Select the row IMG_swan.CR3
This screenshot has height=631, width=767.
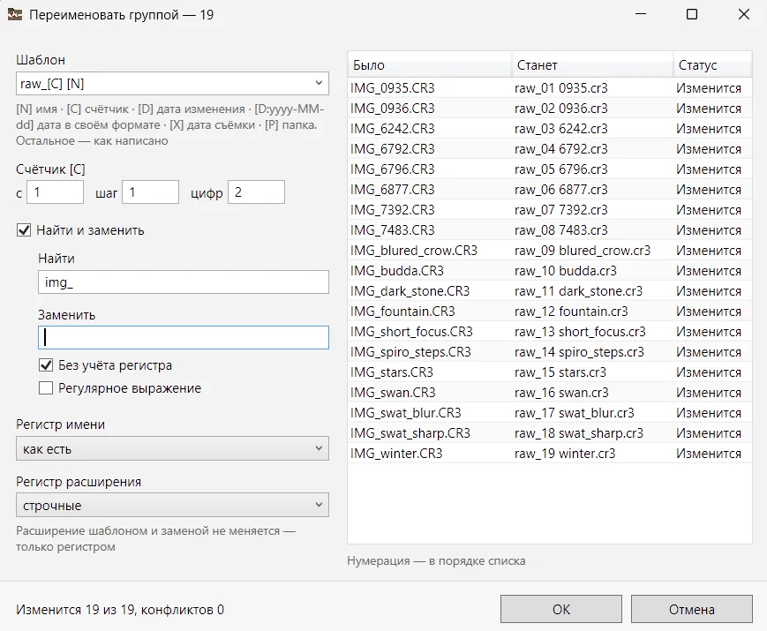(x=550, y=393)
